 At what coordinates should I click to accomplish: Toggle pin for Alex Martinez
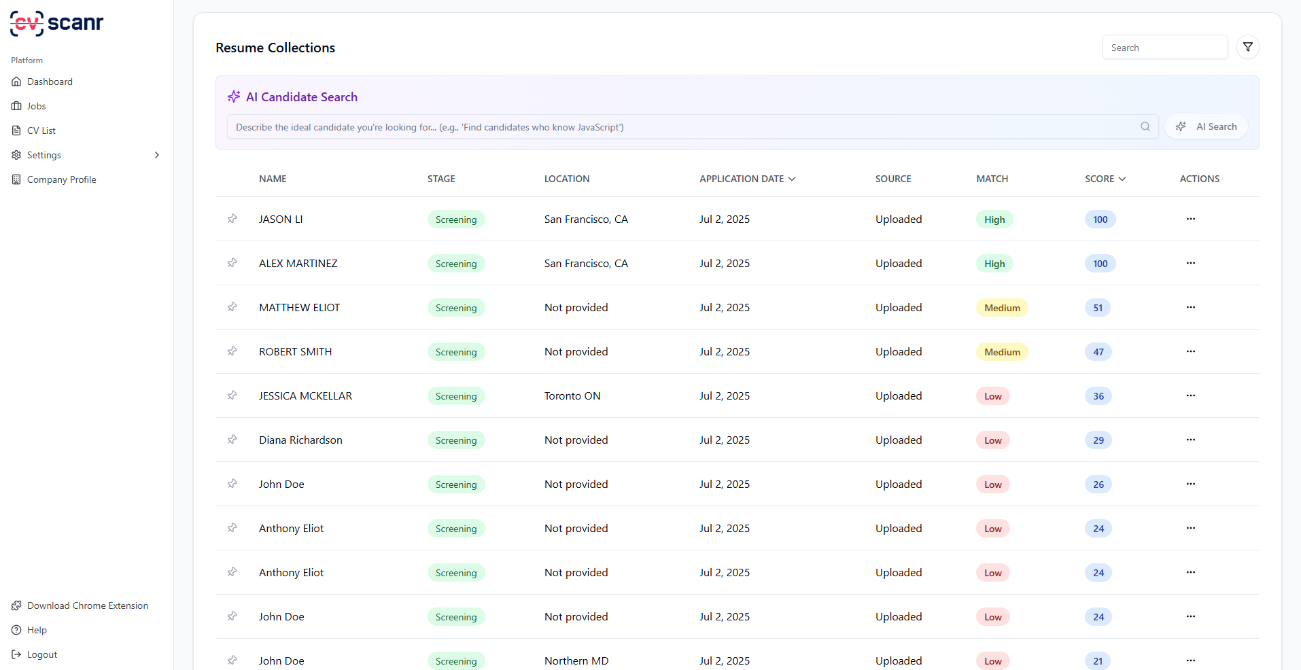(x=232, y=263)
